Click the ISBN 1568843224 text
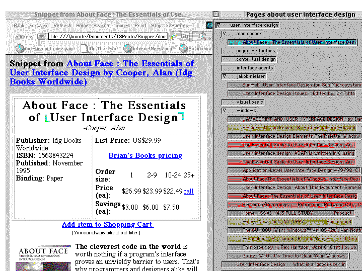Image resolution: width=362 pixels, height=271 pixels. 44,155
